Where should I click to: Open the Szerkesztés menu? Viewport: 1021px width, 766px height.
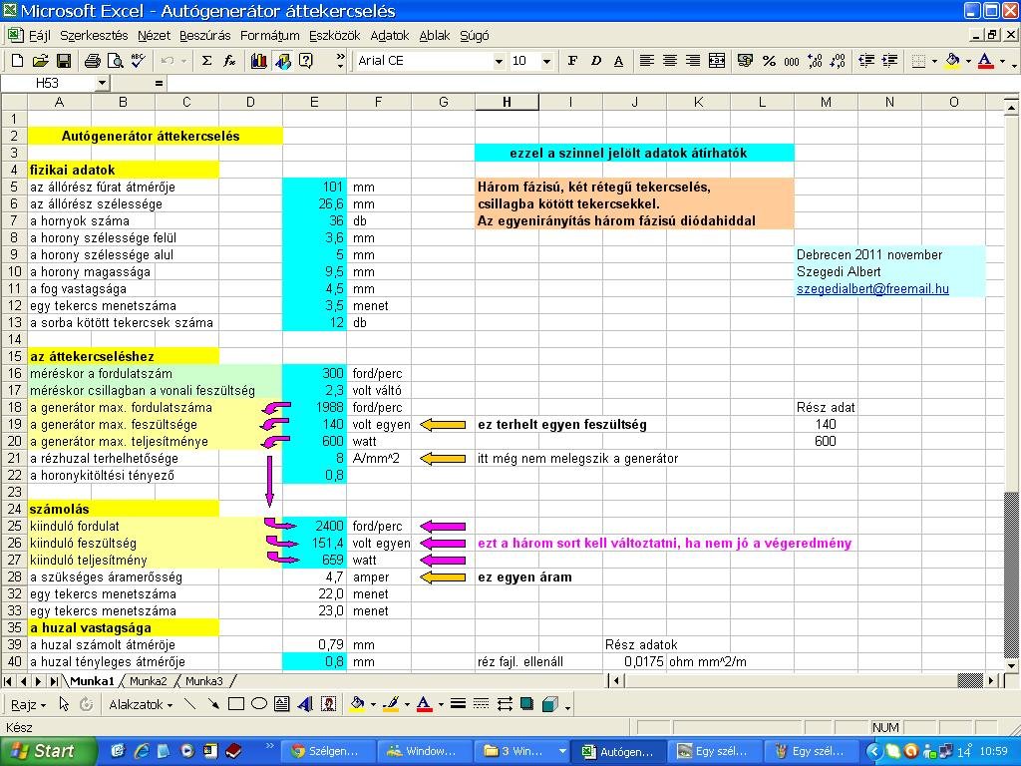click(x=94, y=36)
